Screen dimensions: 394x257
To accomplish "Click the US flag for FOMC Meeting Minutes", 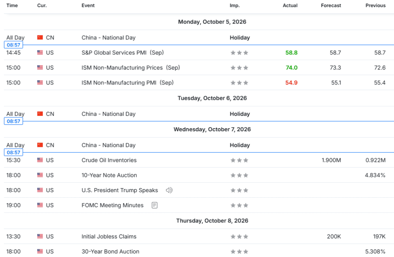I will pos(40,205).
